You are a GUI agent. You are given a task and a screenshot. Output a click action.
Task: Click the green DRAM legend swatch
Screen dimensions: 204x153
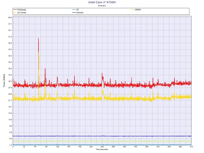point(133,10)
